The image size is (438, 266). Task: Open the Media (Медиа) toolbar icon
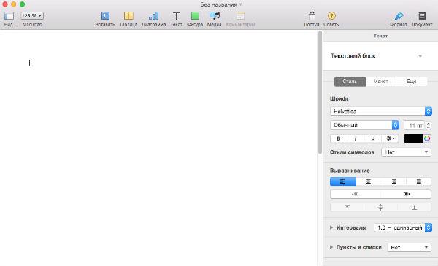pyautogui.click(x=214, y=16)
